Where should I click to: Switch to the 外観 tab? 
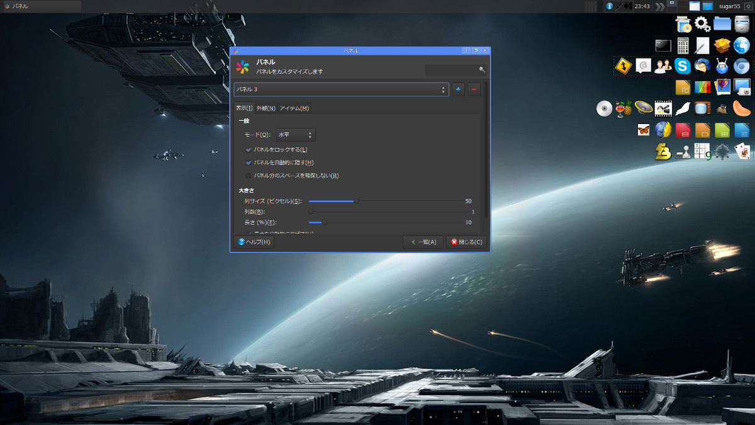point(266,108)
